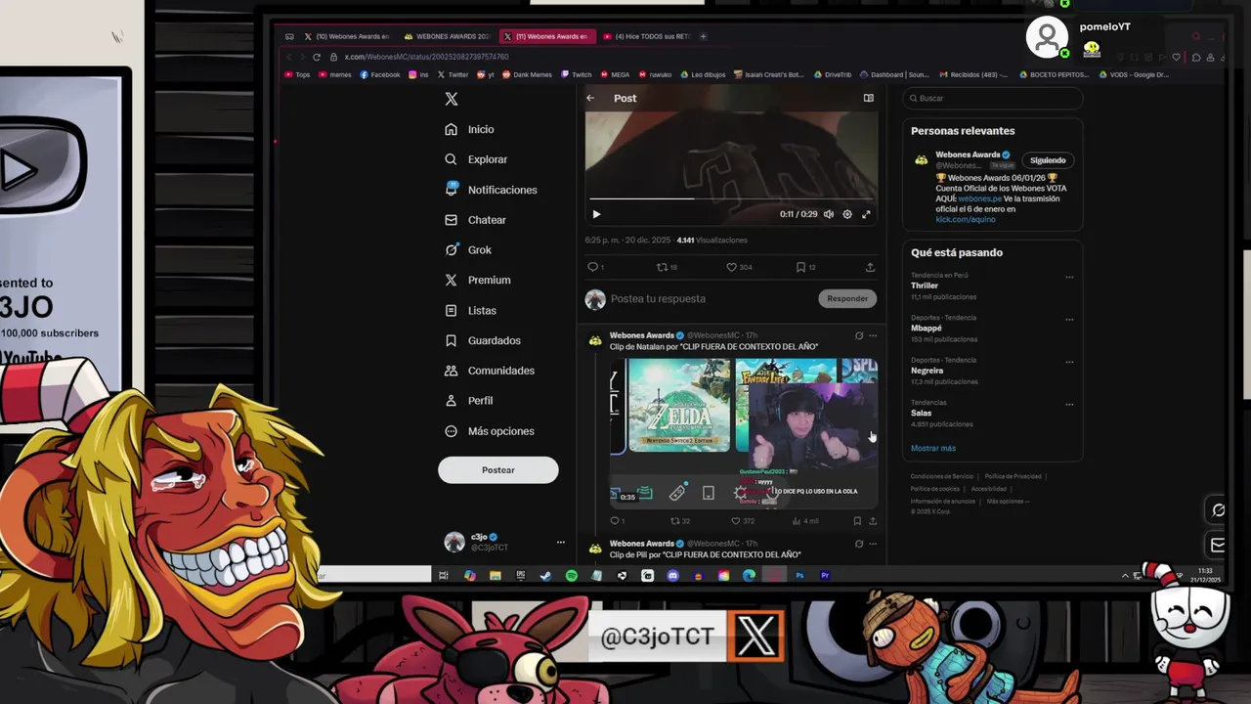Click the Buscar search field
The image size is (1251, 704).
pos(993,98)
